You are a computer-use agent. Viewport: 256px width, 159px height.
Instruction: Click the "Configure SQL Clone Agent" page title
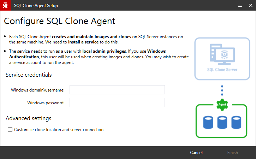[x=59, y=21]
